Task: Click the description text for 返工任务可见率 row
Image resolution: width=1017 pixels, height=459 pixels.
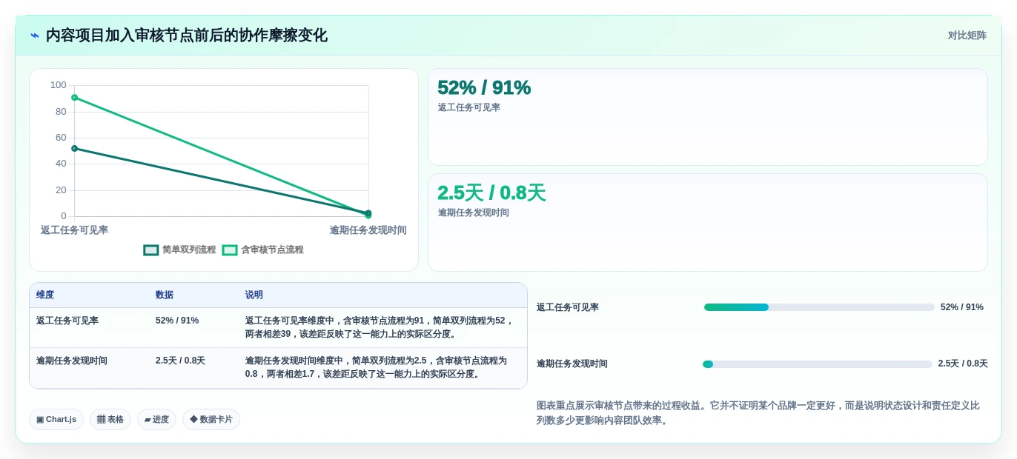Action: pyautogui.click(x=380, y=327)
